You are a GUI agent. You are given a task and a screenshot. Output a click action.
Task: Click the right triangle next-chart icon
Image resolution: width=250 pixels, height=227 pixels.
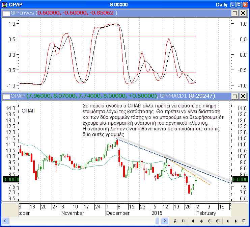236,221
